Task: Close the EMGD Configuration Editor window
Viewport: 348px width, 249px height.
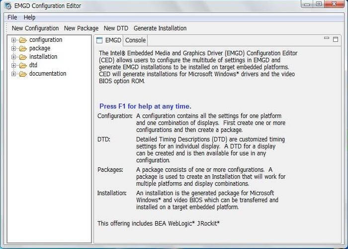Action: [x=335, y=4]
